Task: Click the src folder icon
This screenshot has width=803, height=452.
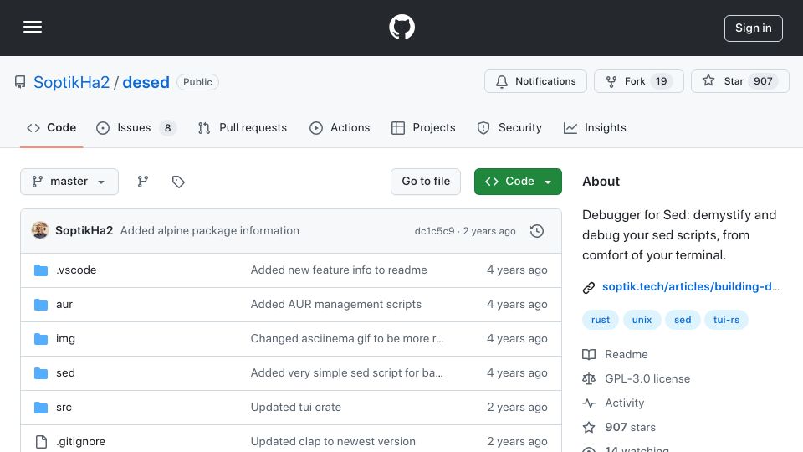Action: 41,408
